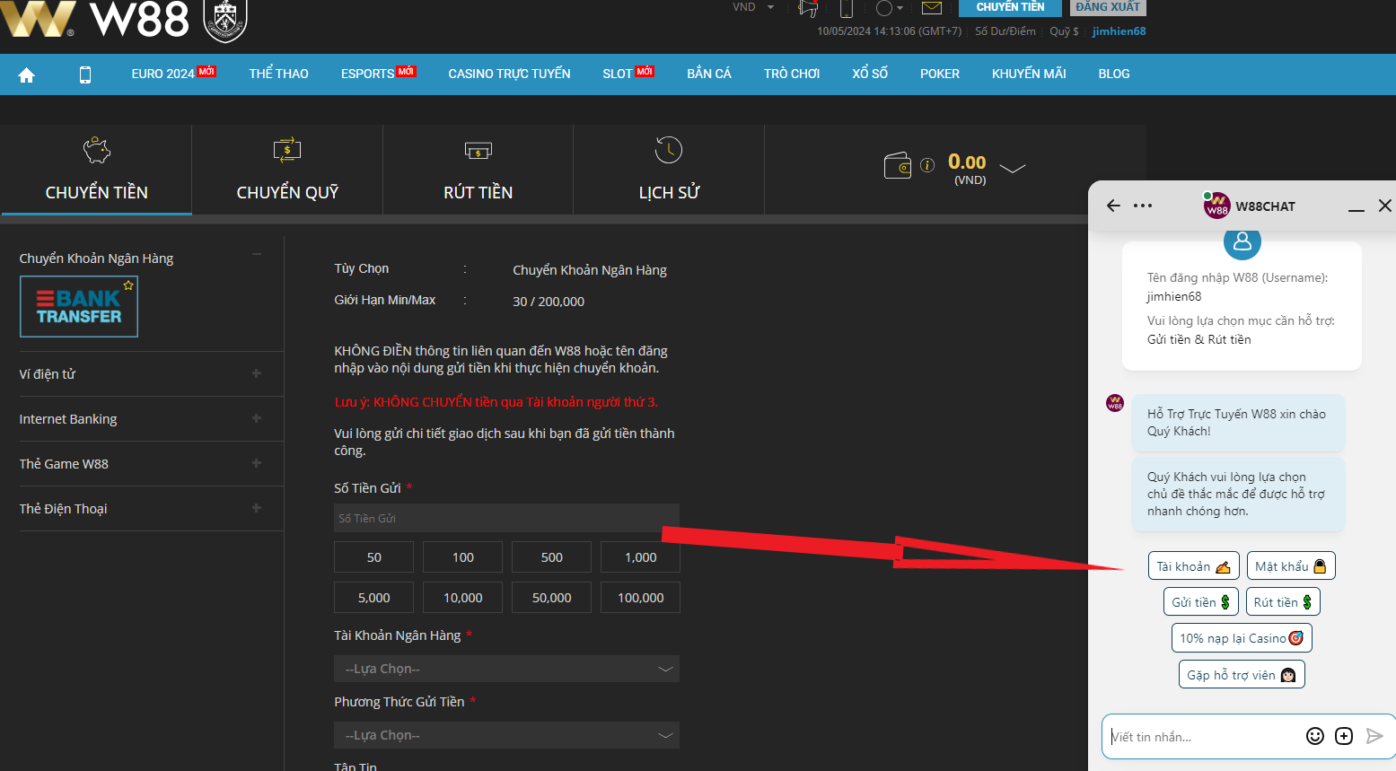Viewport: 1396px width, 771px height.
Task: Open the Phương Thức Gửi Tiền dropdown
Action: pos(506,735)
